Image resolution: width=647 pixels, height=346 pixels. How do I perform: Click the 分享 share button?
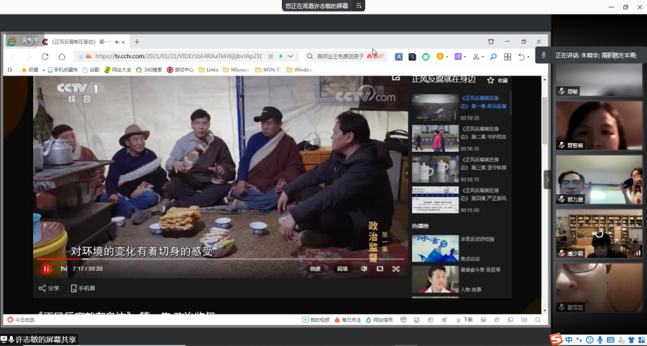tap(49, 288)
